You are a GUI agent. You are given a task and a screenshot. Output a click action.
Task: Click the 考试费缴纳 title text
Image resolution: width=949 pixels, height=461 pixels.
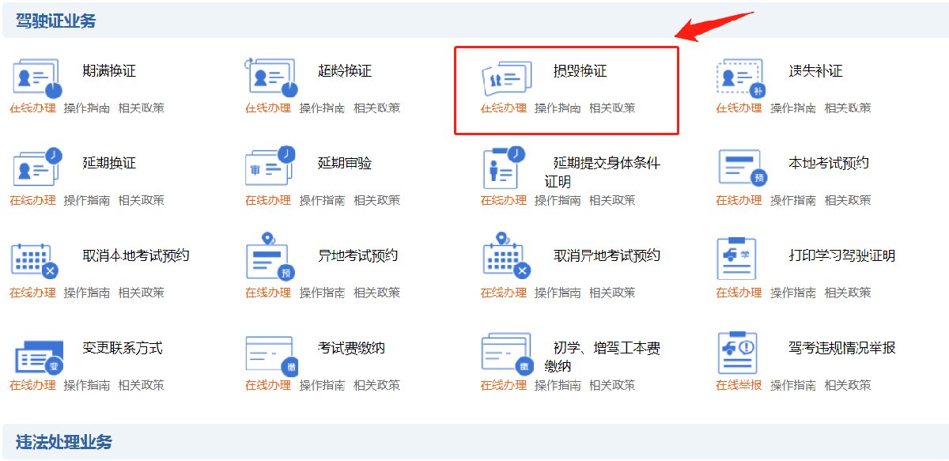point(352,349)
